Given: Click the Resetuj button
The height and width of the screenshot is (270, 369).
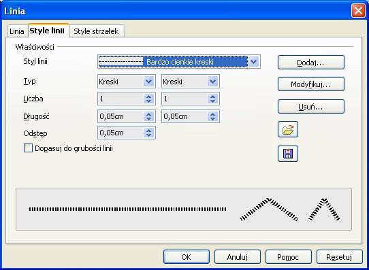Looking at the screenshot, I should click(x=339, y=257).
